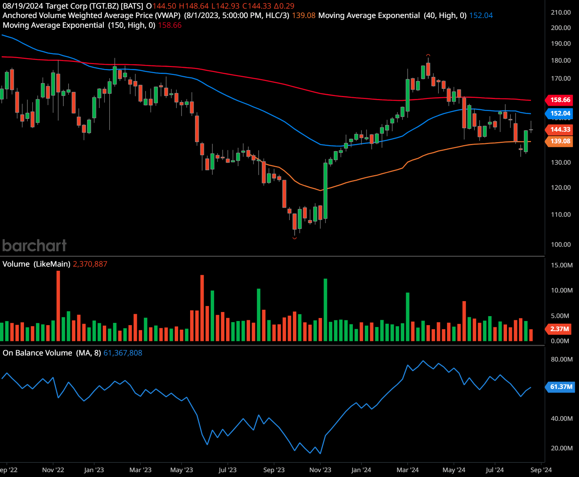Click the Jul '24 date axis label
The width and height of the screenshot is (579, 477).
495,470
